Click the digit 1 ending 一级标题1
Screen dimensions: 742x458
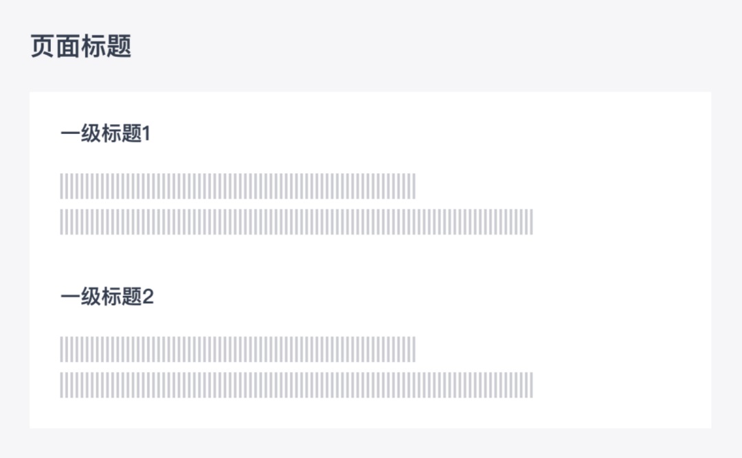(146, 134)
